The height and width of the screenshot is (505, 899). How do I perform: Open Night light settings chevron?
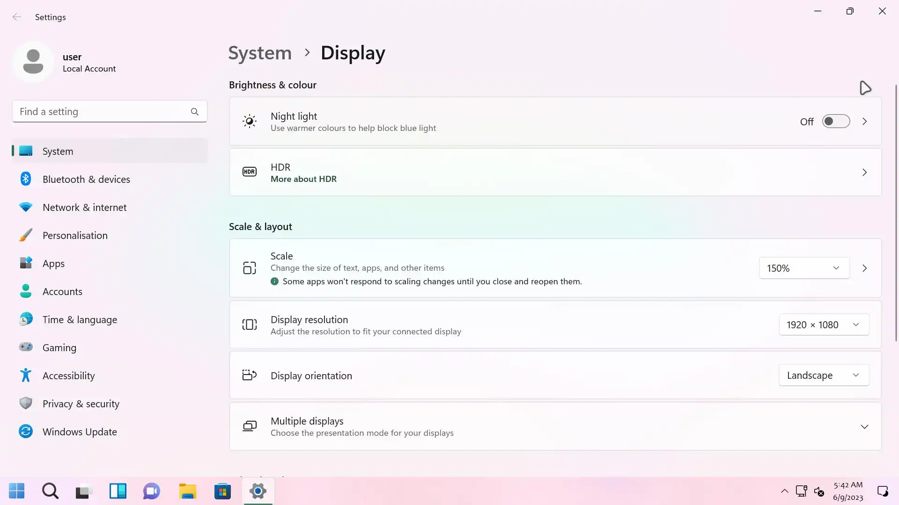pyautogui.click(x=864, y=122)
